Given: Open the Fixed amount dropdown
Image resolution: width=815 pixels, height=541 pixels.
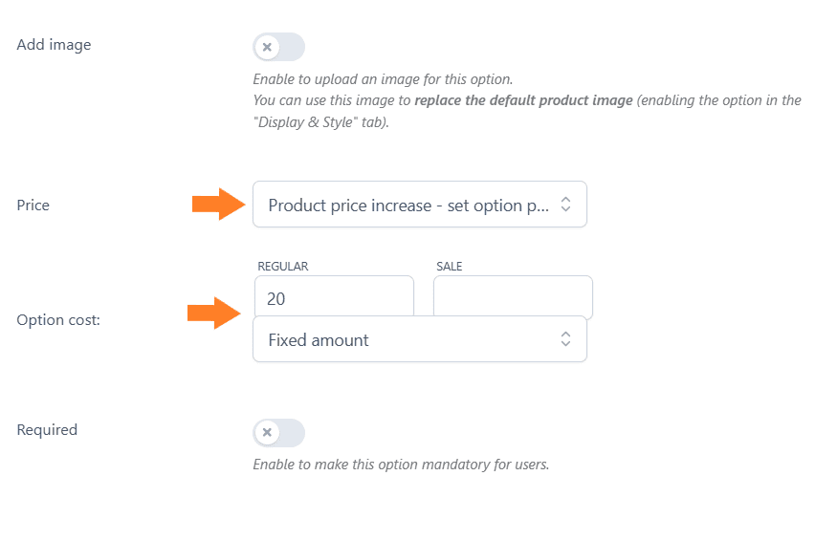Looking at the screenshot, I should [419, 339].
